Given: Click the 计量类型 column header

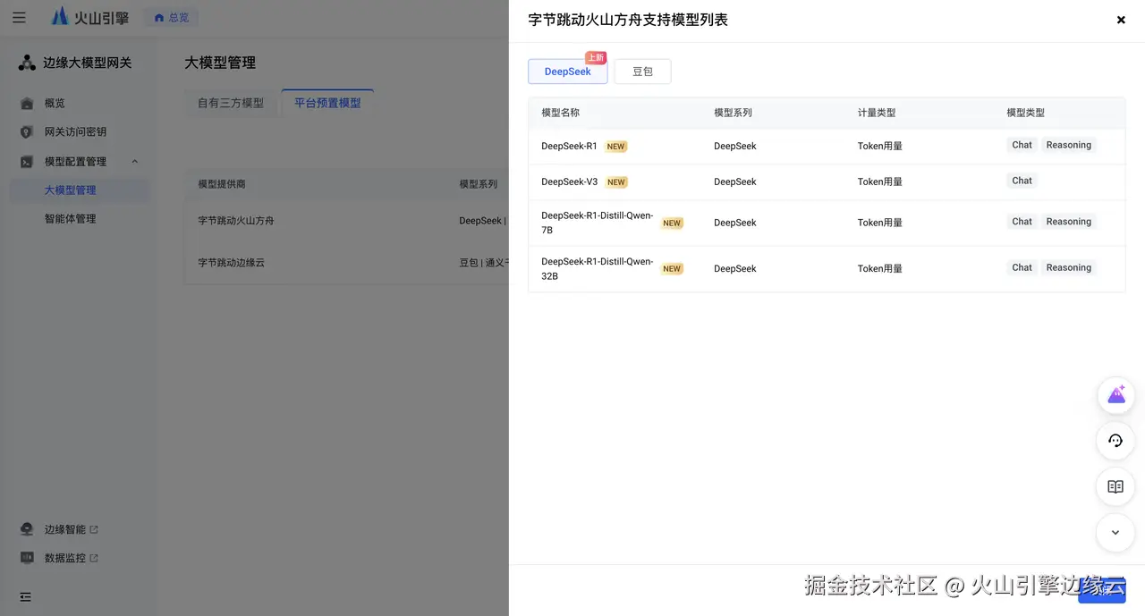Looking at the screenshot, I should click(x=877, y=113).
